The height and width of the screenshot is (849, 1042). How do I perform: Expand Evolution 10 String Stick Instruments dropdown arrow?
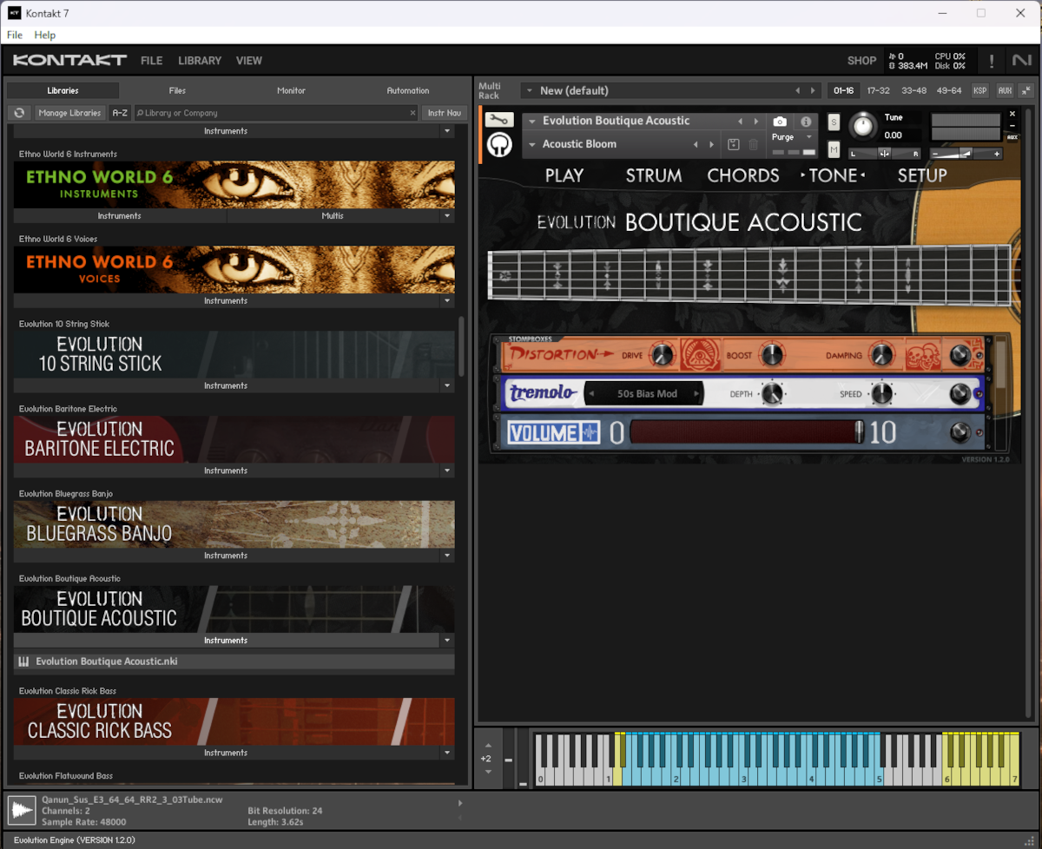pyautogui.click(x=447, y=385)
